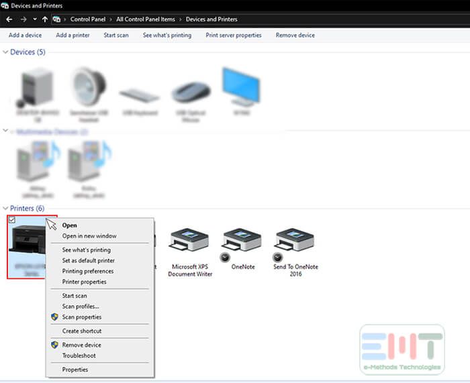The width and height of the screenshot is (470, 383).
Task: Click Troubleshoot in the context menu
Action: tap(79, 355)
